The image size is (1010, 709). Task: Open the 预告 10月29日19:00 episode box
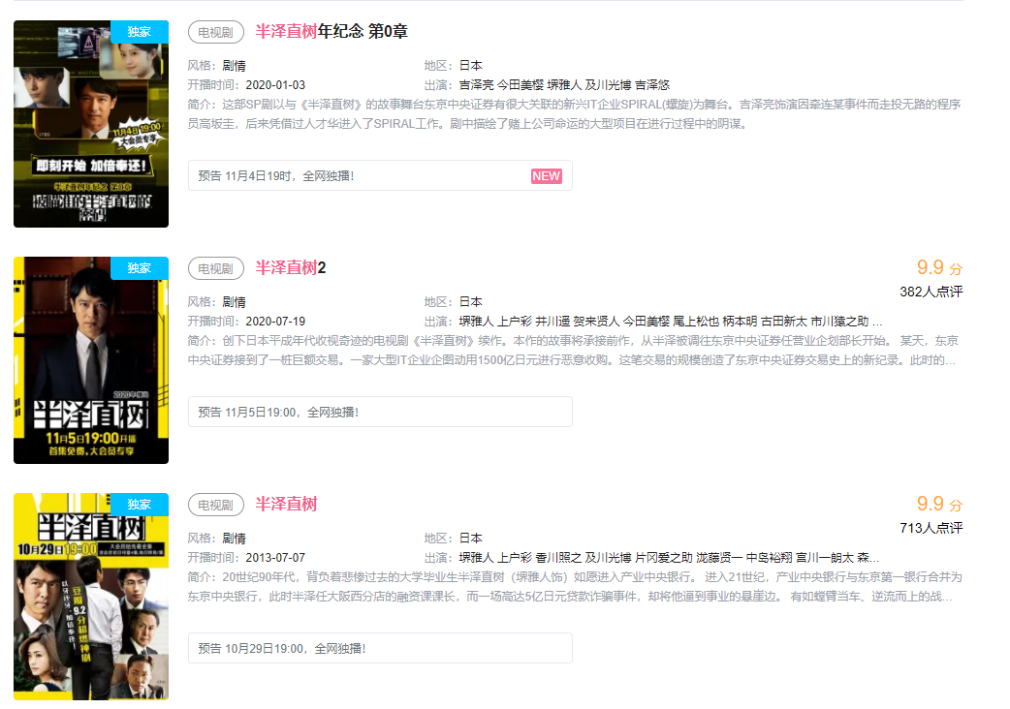click(380, 648)
